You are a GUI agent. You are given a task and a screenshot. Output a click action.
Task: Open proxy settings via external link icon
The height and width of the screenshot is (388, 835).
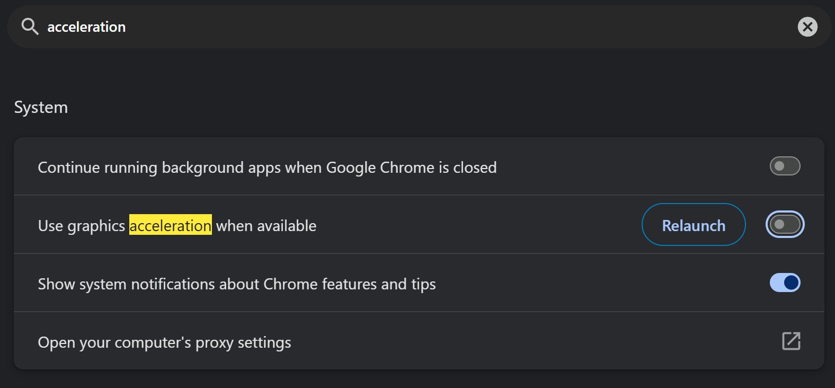point(791,341)
